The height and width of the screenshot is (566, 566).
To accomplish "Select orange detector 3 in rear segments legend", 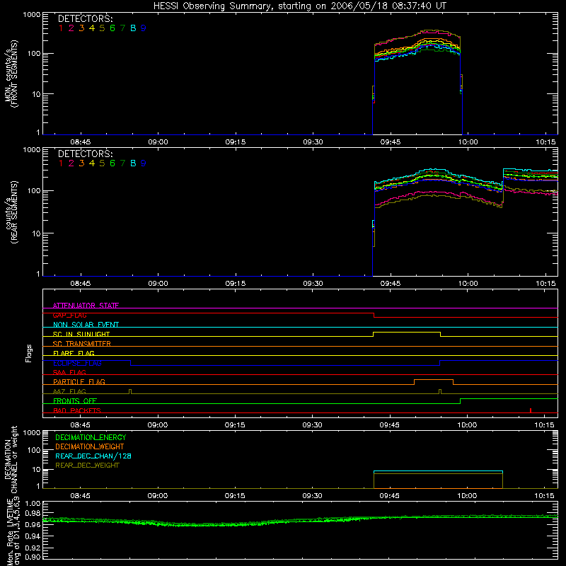I will tap(81, 163).
